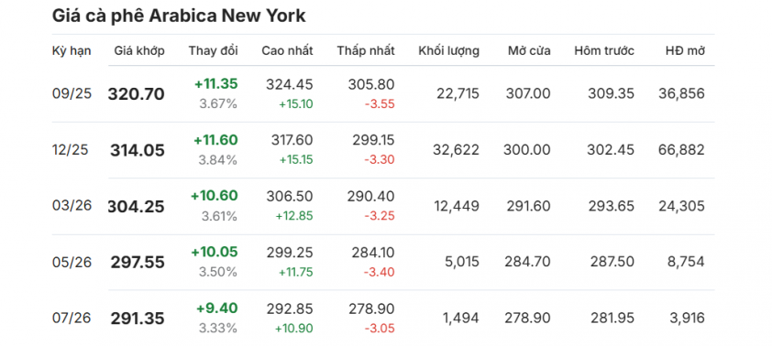772x346 pixels.
Task: Click the Thay đổi column header
Action: pyautogui.click(x=214, y=50)
